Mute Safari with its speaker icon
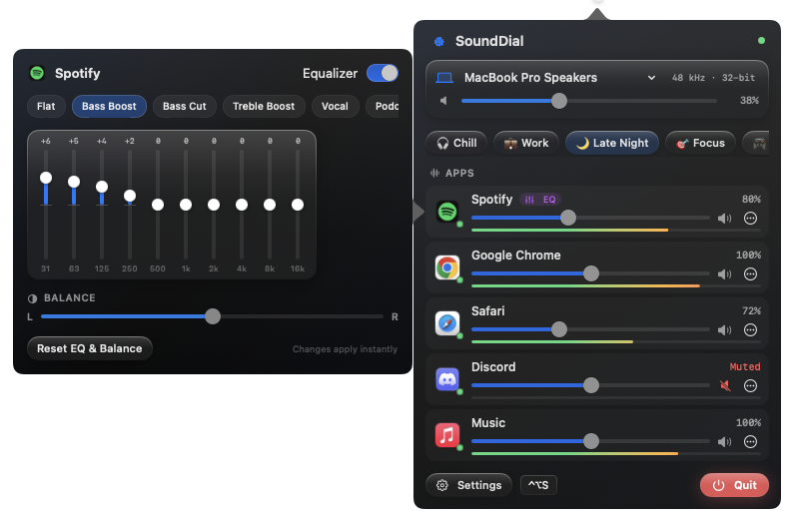Image resolution: width=794 pixels, height=522 pixels. click(x=725, y=330)
